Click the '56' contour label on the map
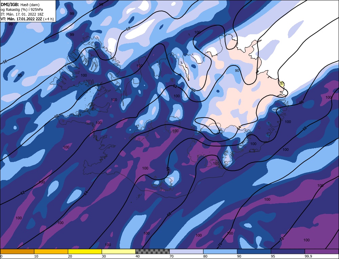 (5, 62)
